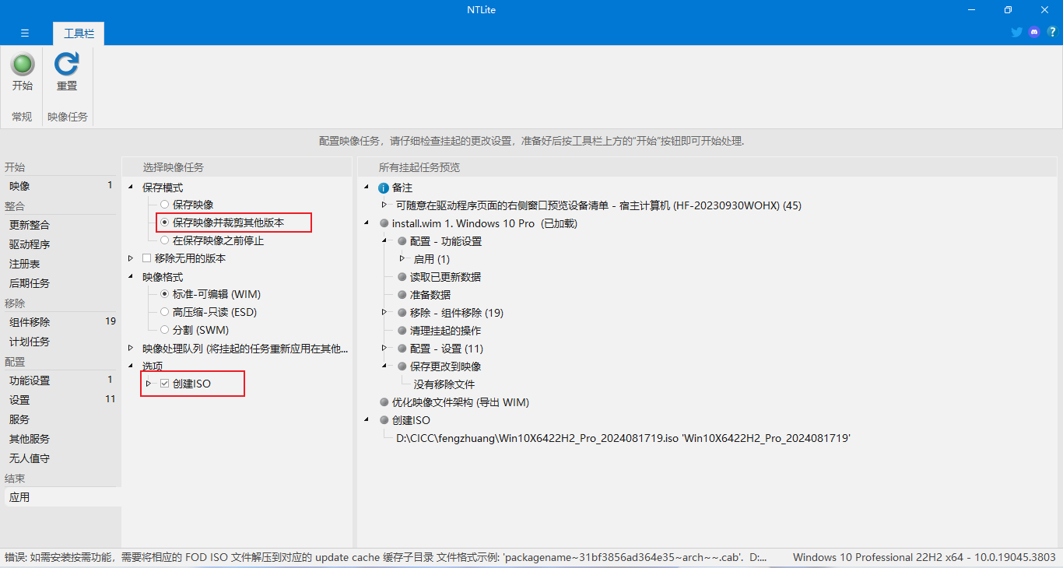Open the hamburger menu icon
The height and width of the screenshot is (568, 1063).
pyautogui.click(x=25, y=33)
